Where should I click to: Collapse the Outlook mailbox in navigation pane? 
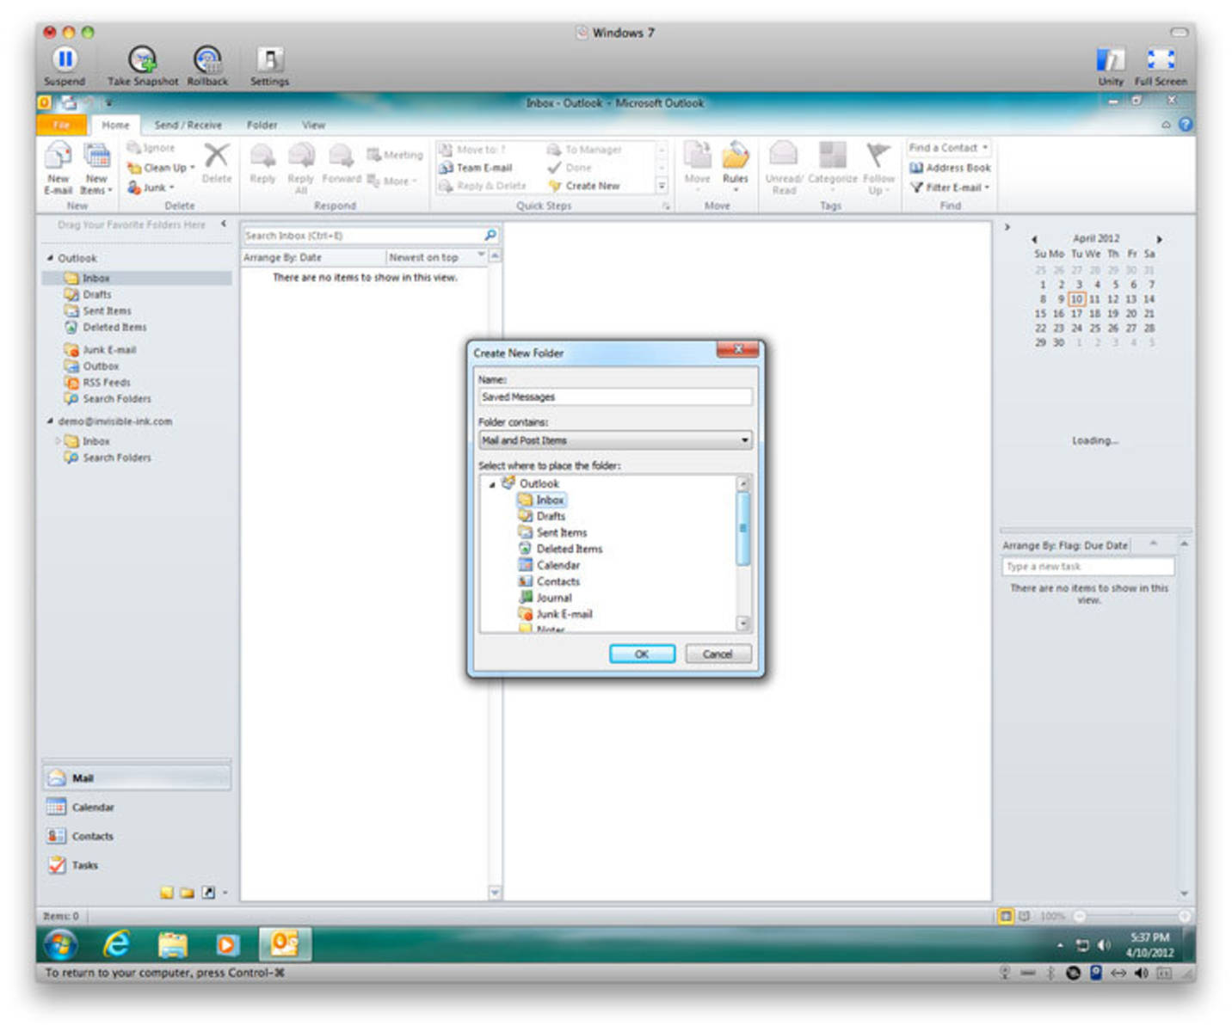51,258
